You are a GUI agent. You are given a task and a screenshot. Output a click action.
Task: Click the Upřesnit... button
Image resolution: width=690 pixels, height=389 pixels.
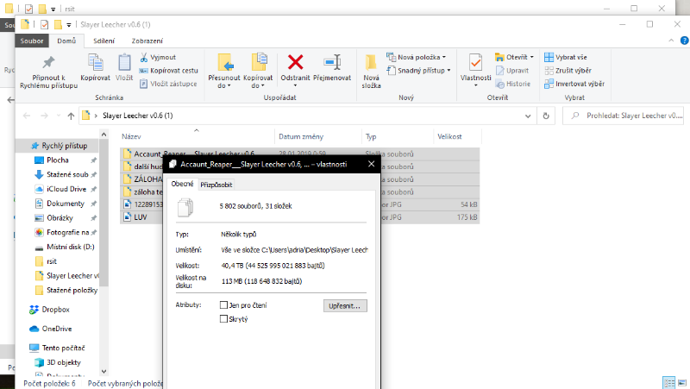(345, 306)
